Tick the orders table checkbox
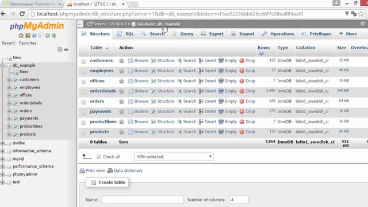This screenshot has width=368, height=207. point(83,102)
